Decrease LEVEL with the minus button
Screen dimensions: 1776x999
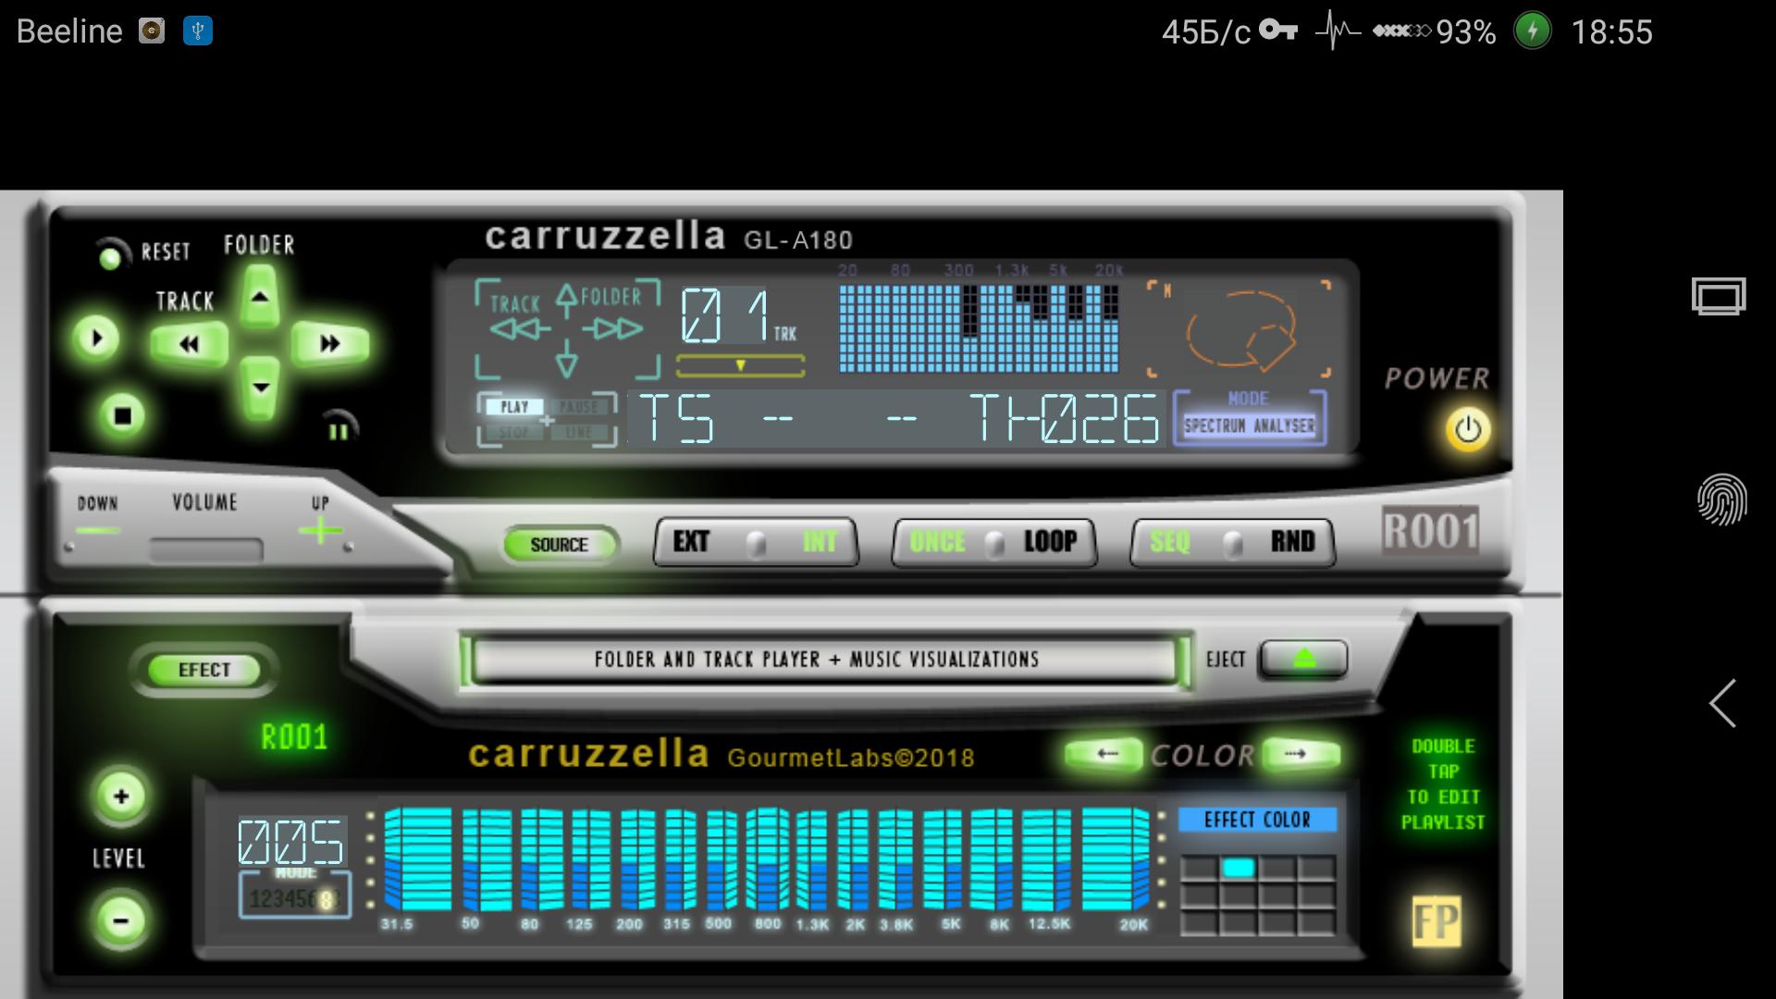pyautogui.click(x=120, y=920)
